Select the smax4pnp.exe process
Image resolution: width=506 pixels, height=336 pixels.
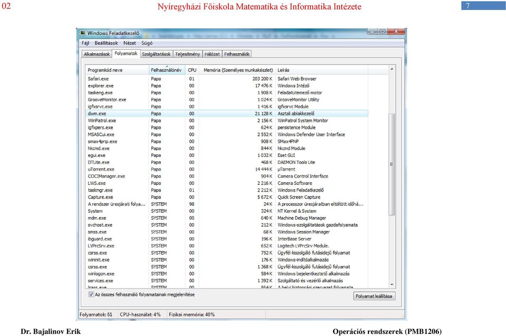[x=227, y=142]
